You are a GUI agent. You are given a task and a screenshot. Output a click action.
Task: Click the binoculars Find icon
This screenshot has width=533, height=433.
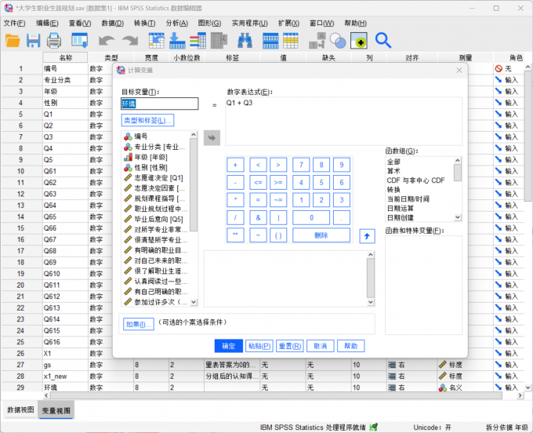[245, 41]
